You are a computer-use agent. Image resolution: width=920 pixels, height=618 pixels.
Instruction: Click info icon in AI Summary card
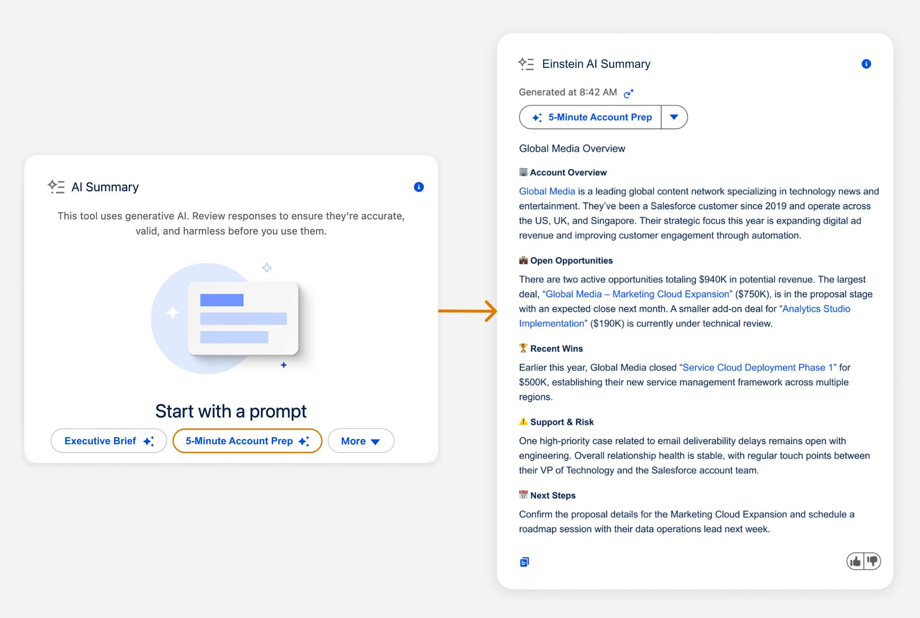point(419,187)
